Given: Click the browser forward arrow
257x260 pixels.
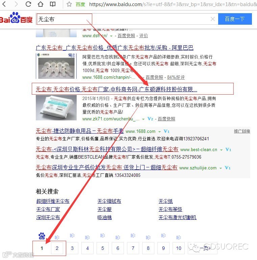Looking at the screenshot, I should [x=16, y=4].
